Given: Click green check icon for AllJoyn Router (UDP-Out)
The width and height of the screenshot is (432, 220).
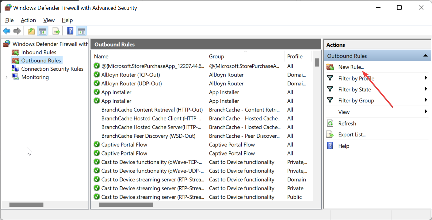Looking at the screenshot, I should pyautogui.click(x=97, y=83).
